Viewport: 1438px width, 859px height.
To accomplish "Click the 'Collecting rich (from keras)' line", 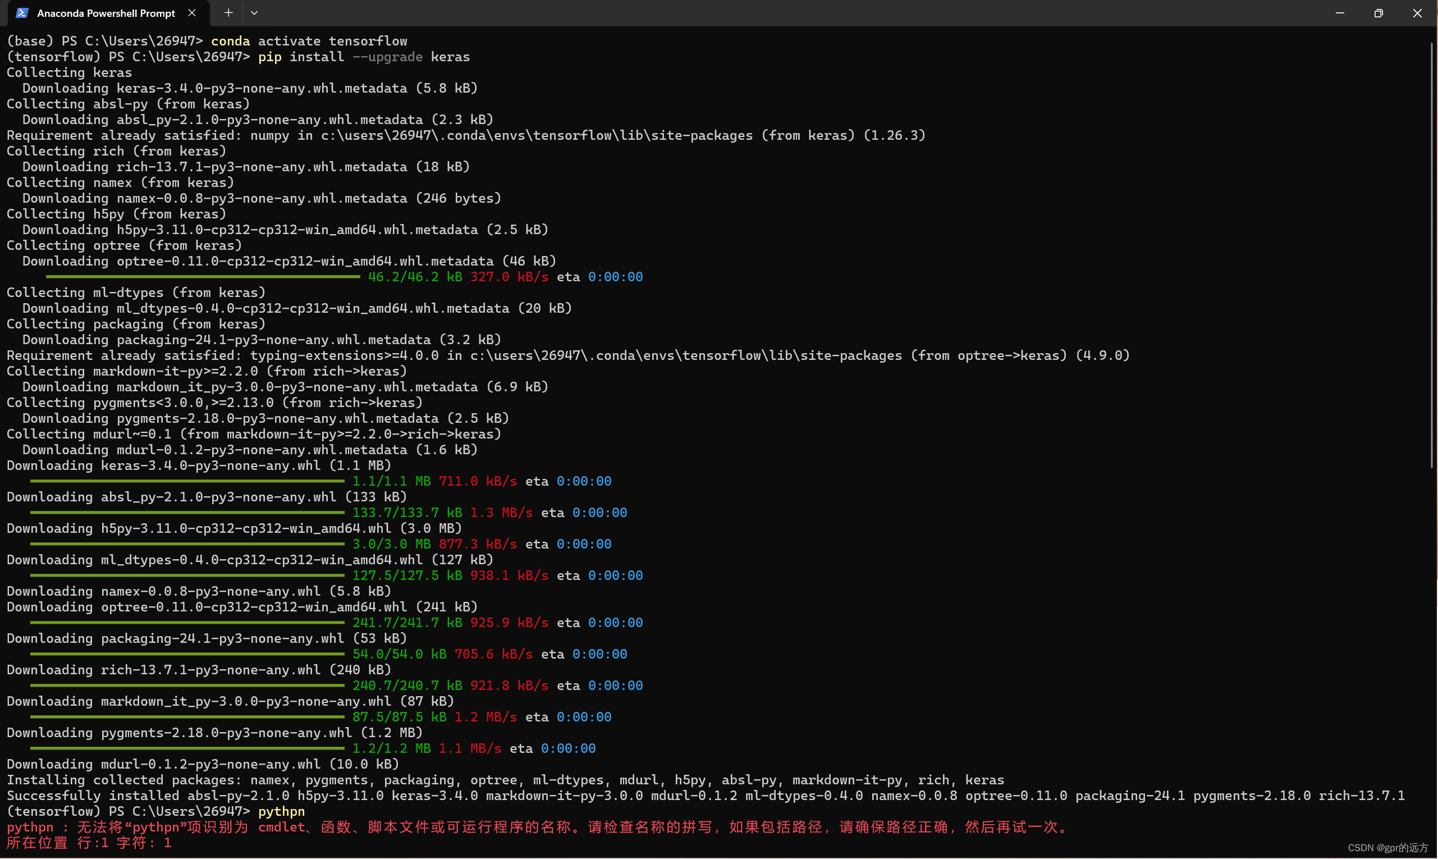I will (x=117, y=151).
